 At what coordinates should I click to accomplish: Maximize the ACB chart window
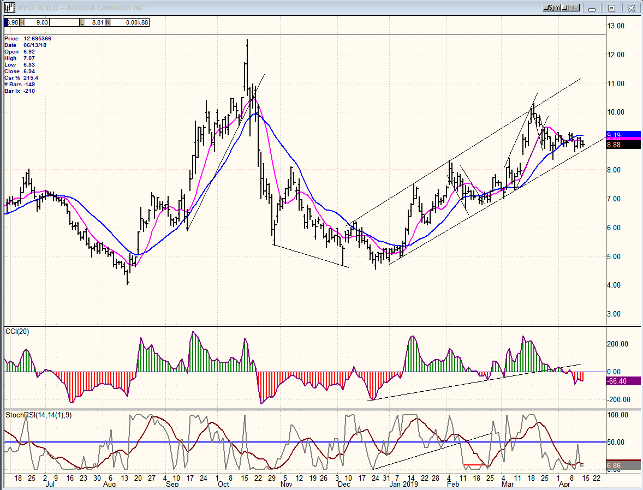(x=611, y=8)
